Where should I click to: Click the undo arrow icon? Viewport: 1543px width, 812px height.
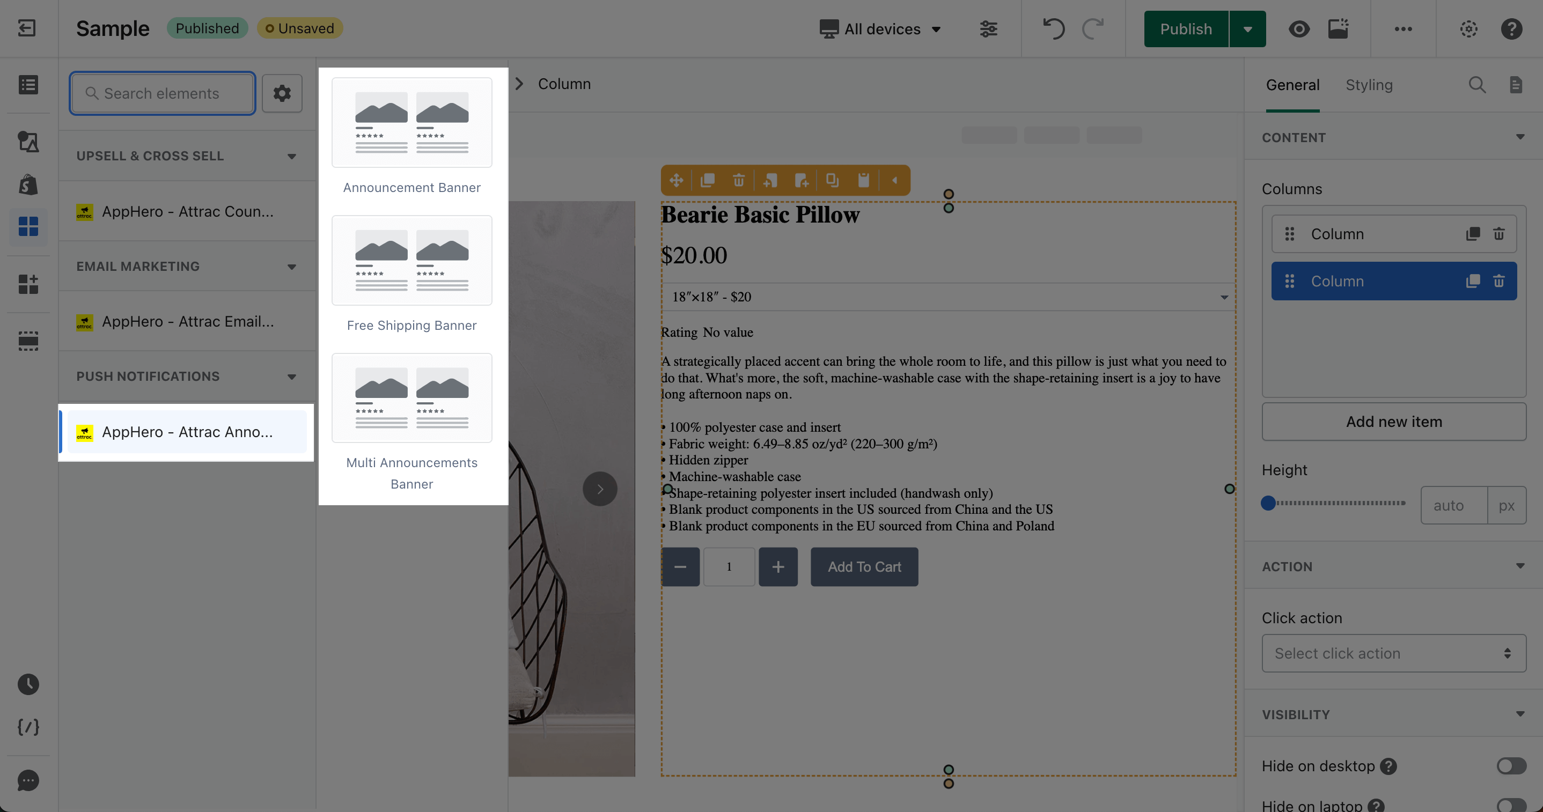coord(1054,29)
